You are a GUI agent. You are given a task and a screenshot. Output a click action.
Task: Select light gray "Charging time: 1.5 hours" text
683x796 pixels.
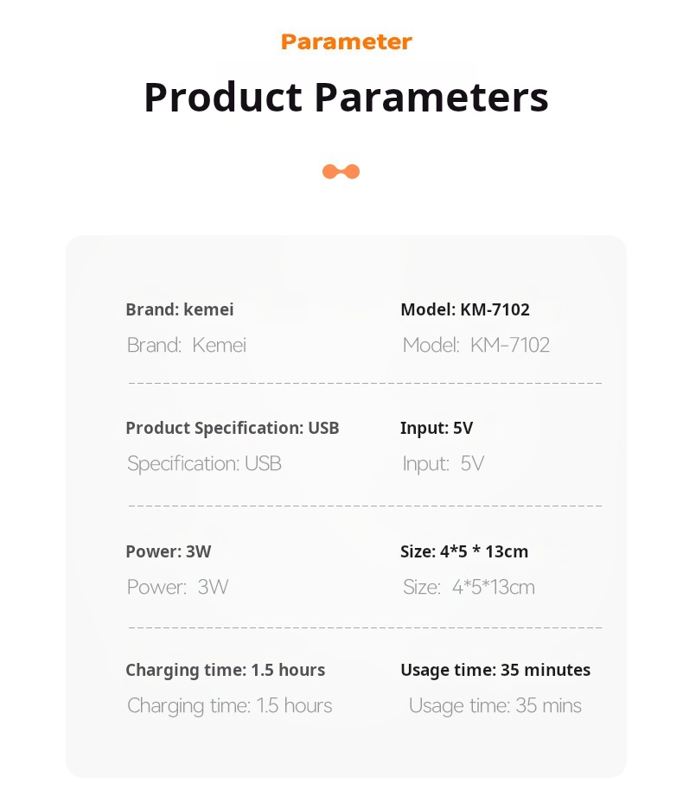(x=230, y=706)
